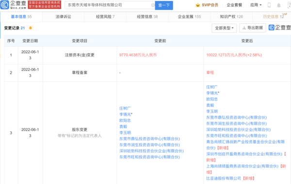Click the 企查查 logo beside export button
Image resolution: width=291 pixels, height=184 pixels.
[279, 28]
